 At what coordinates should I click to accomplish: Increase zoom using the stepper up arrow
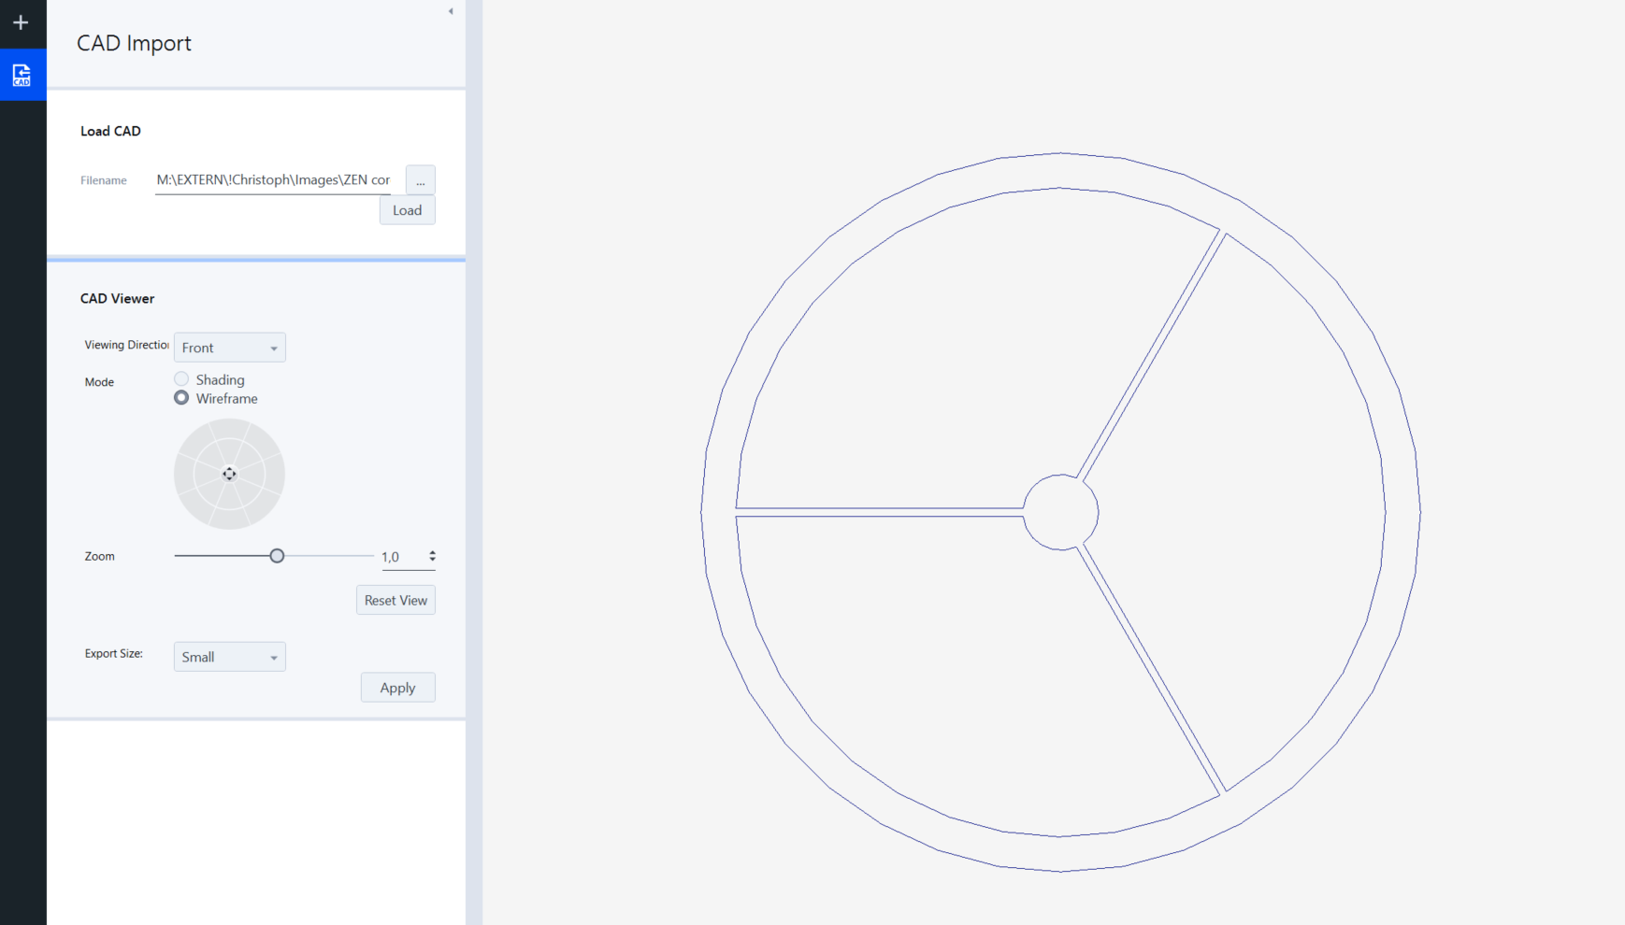432,551
